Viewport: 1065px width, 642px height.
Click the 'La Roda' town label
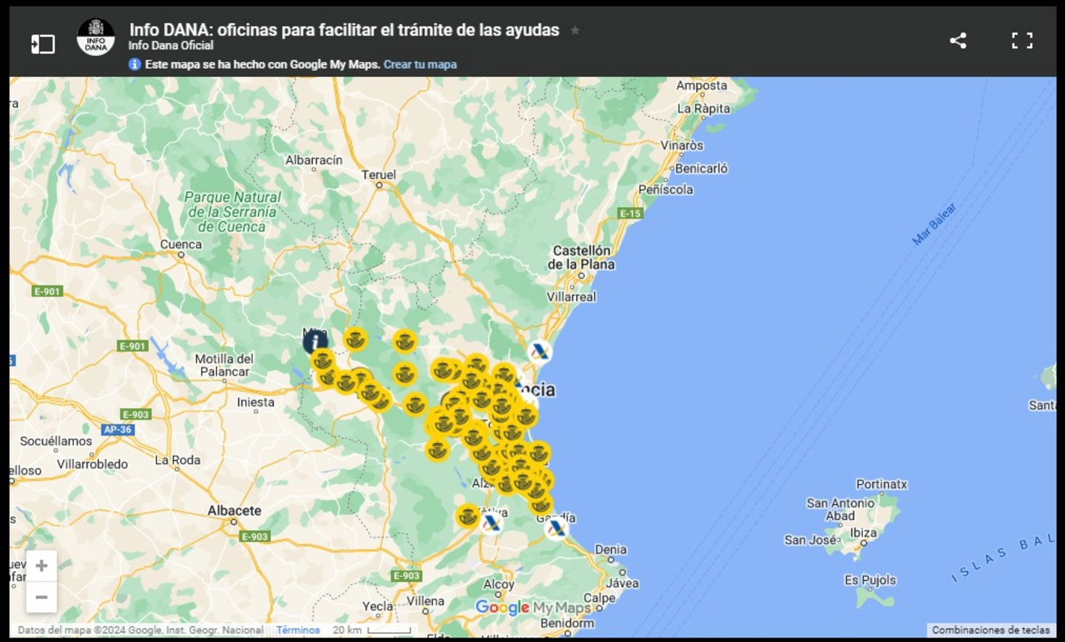click(x=177, y=460)
